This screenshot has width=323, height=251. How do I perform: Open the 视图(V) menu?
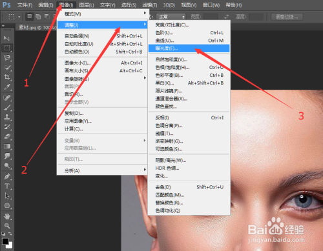coord(189,5)
